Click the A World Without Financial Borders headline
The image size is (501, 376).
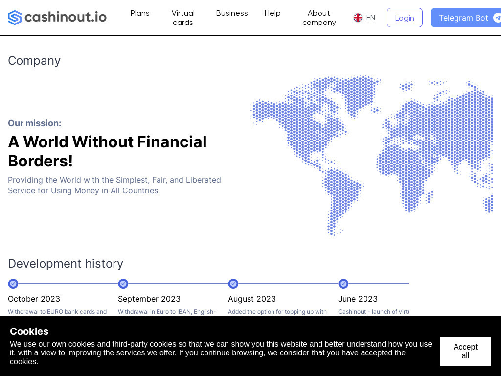(107, 151)
